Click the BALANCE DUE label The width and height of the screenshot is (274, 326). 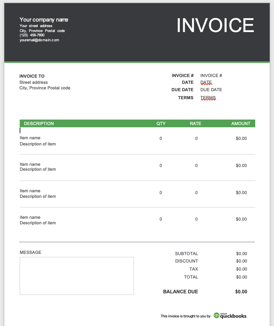tap(180, 292)
